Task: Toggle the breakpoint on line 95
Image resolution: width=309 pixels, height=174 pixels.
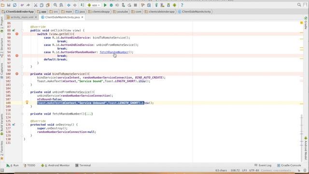Action: 17,56
